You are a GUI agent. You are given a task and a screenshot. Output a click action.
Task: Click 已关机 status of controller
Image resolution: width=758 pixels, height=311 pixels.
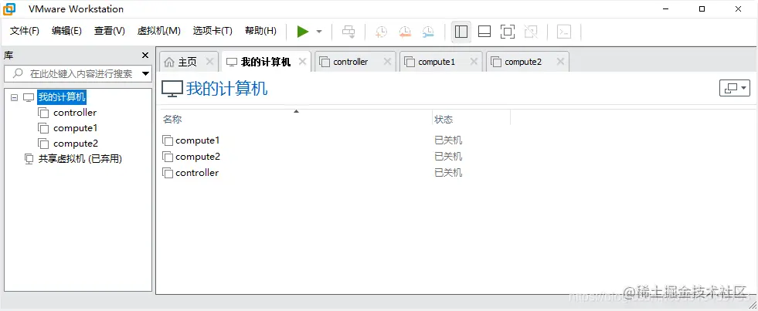448,172
